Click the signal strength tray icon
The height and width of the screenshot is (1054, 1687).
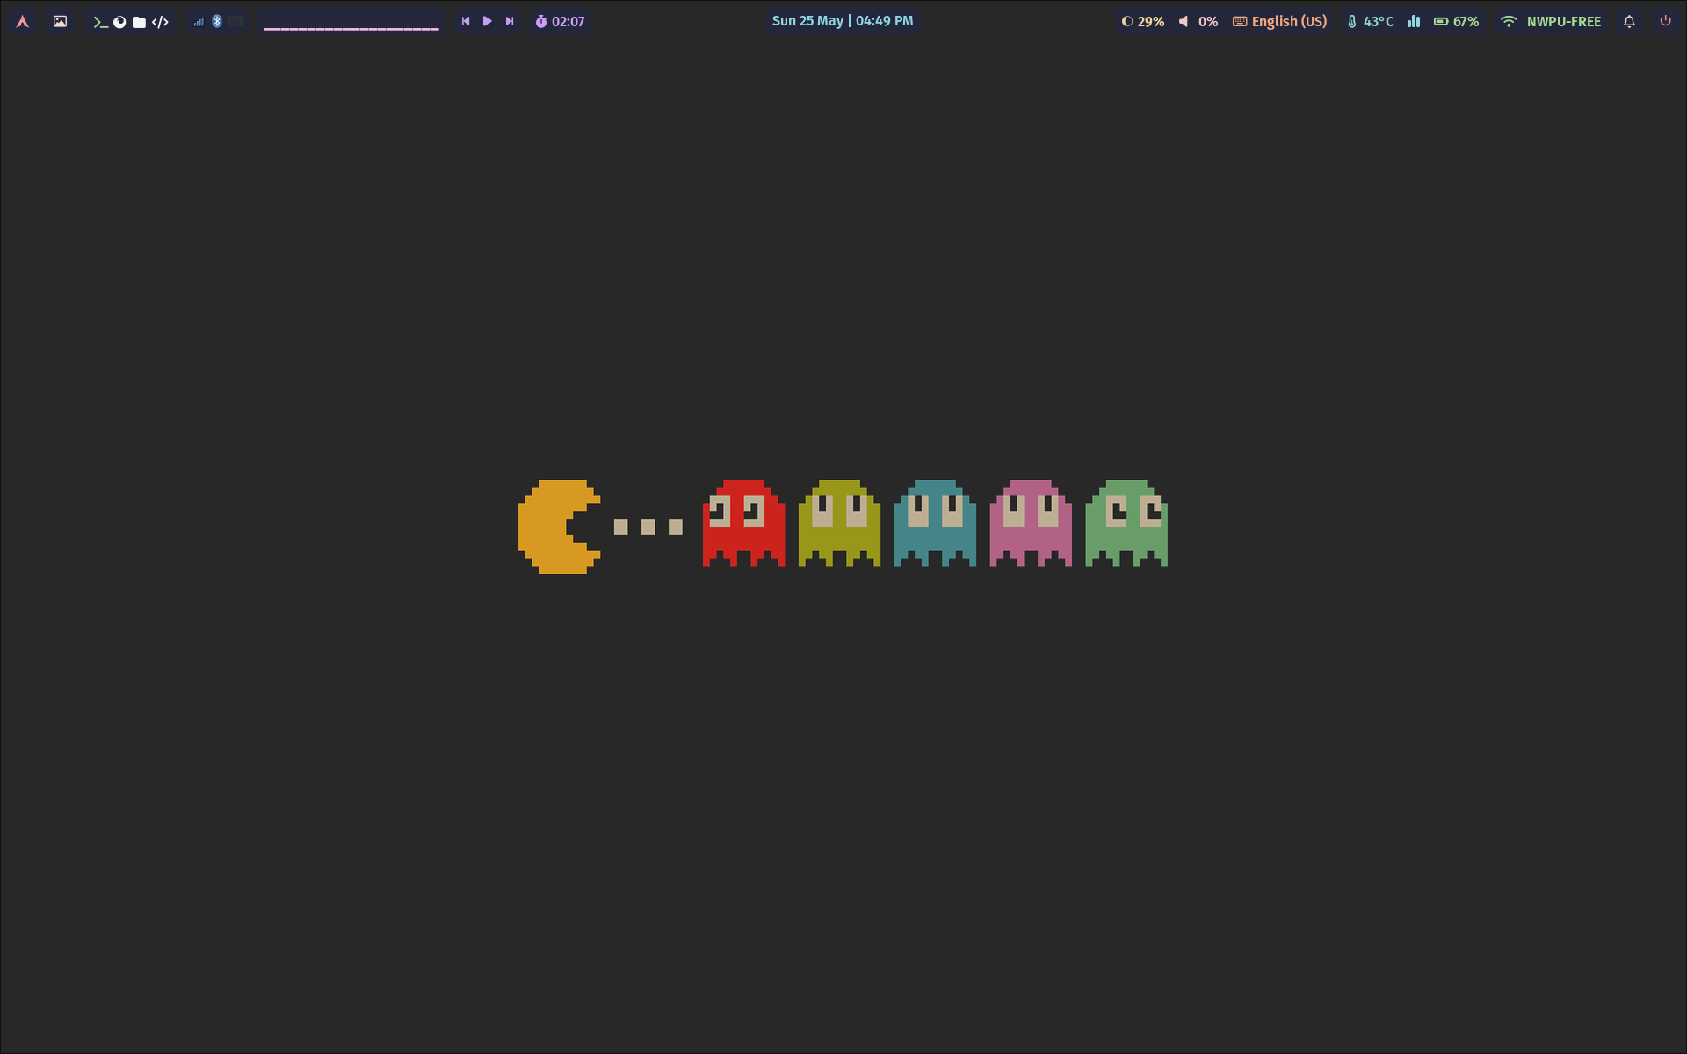click(x=199, y=22)
